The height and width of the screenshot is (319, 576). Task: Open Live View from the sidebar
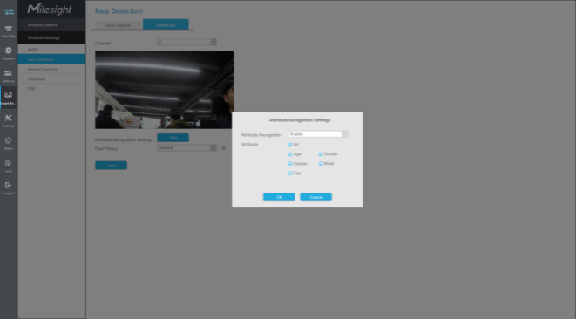9,31
